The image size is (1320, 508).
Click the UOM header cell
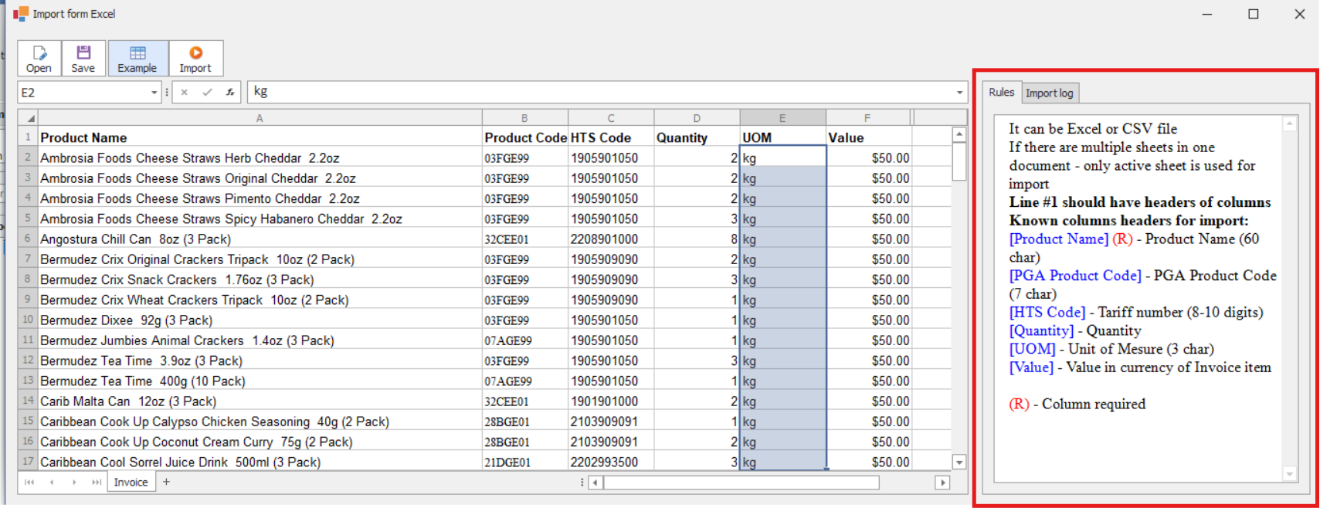[782, 137]
